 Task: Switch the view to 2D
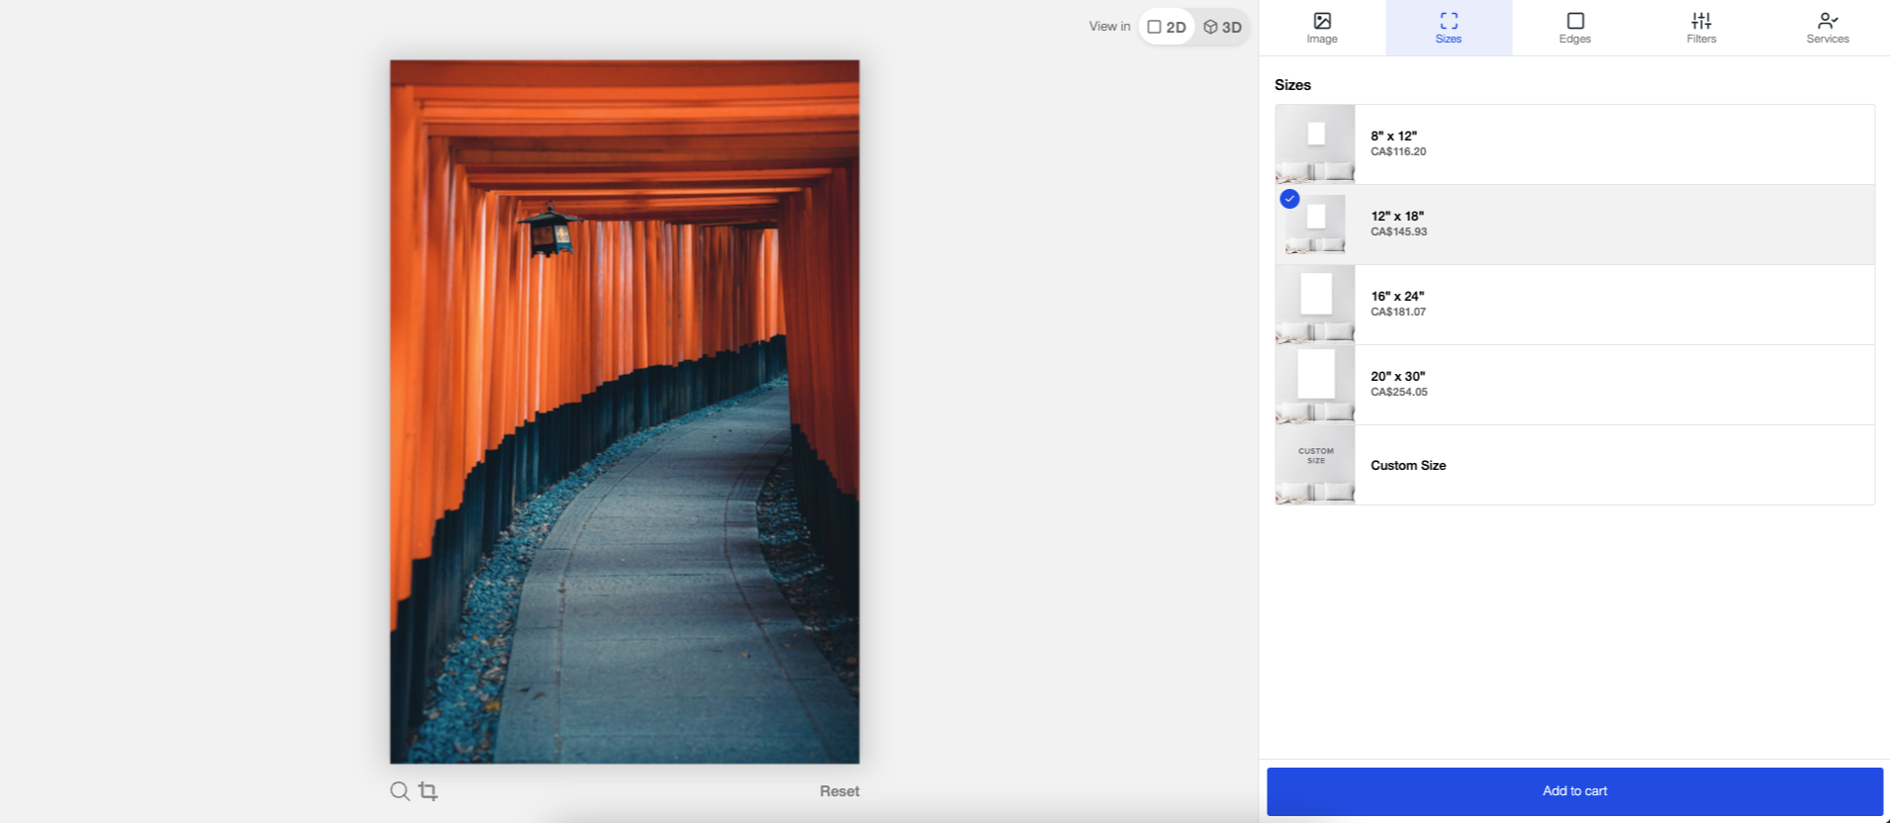[x=1167, y=27]
